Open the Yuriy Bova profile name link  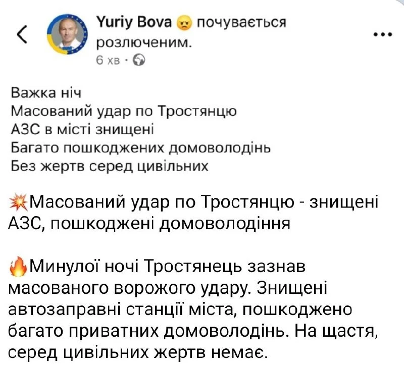pyautogui.click(x=134, y=22)
